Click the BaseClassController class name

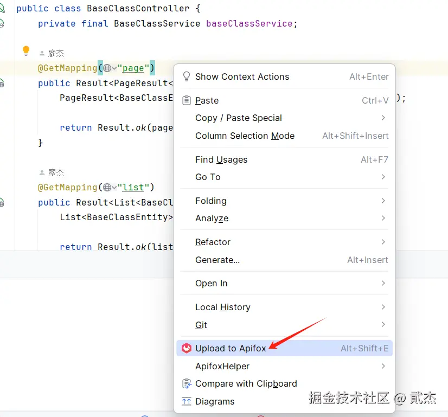pyautogui.click(x=138, y=8)
